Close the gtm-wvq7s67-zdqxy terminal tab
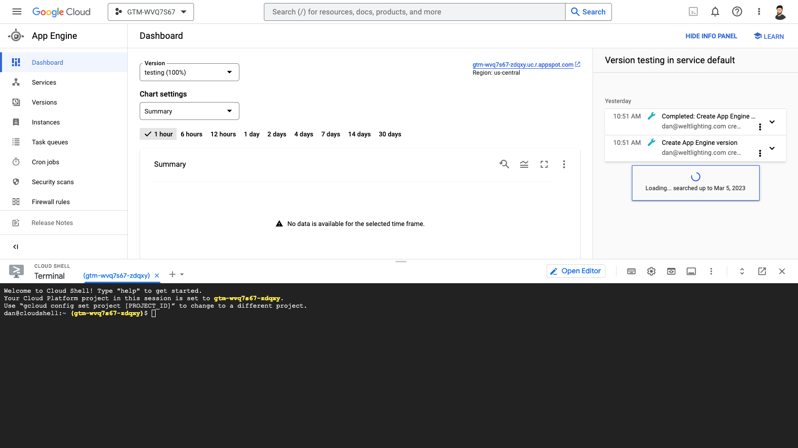This screenshot has height=448, width=798. coord(157,275)
